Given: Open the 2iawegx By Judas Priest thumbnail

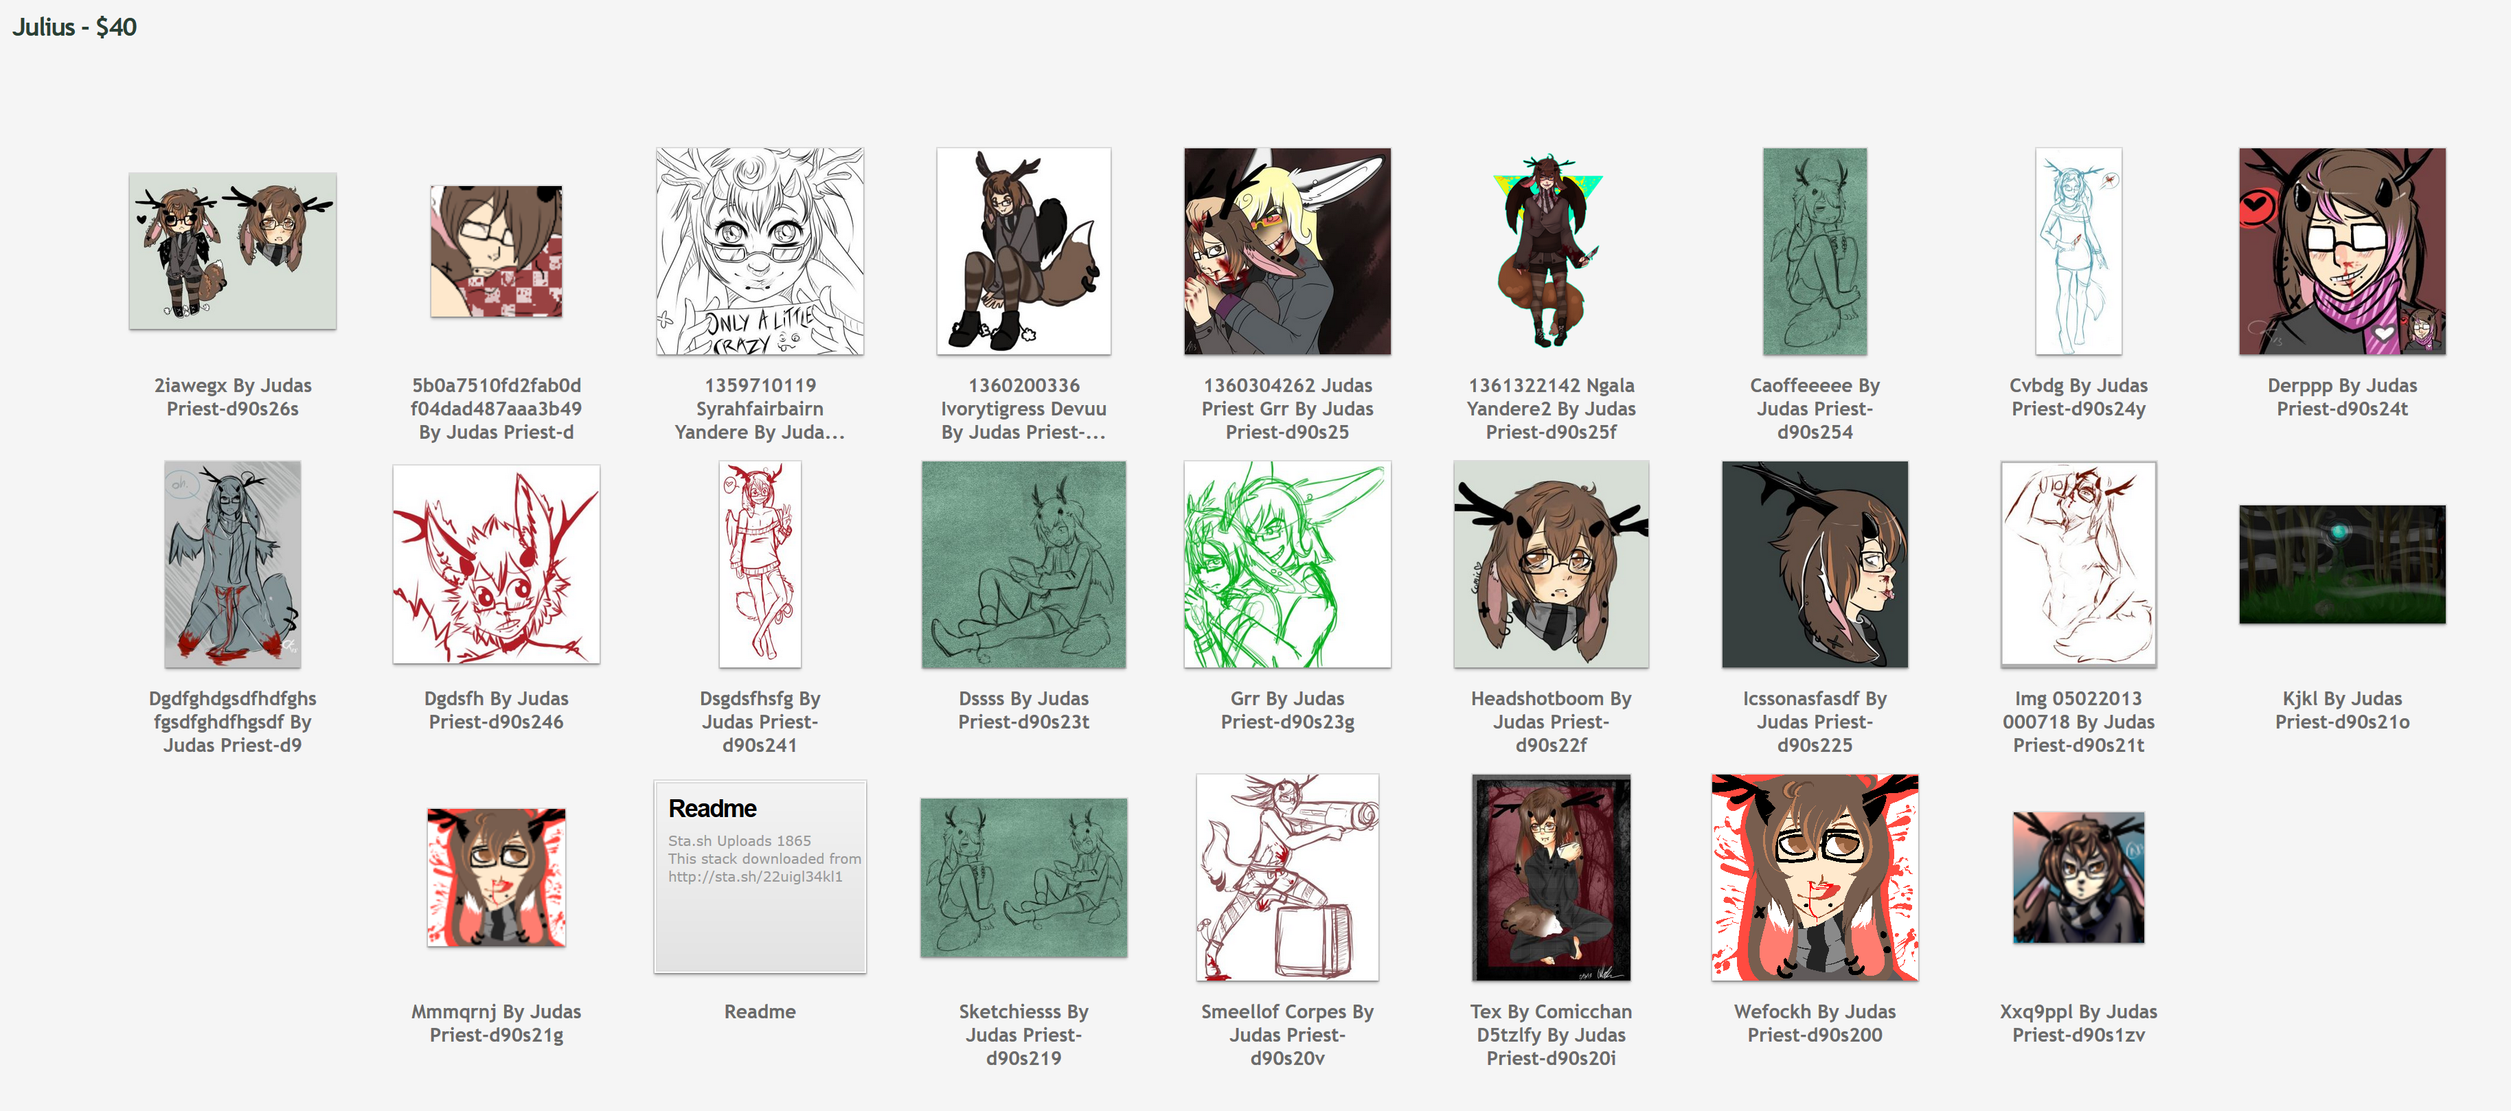Looking at the screenshot, I should [x=232, y=251].
